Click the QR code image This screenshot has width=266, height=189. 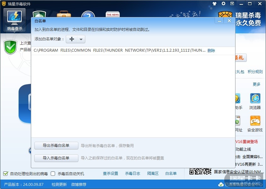coord(200,171)
